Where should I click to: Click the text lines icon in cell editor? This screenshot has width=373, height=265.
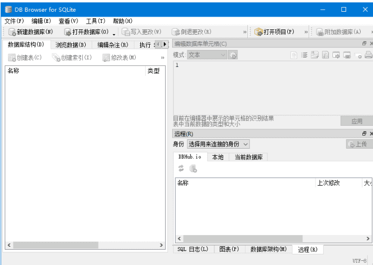[304, 55]
